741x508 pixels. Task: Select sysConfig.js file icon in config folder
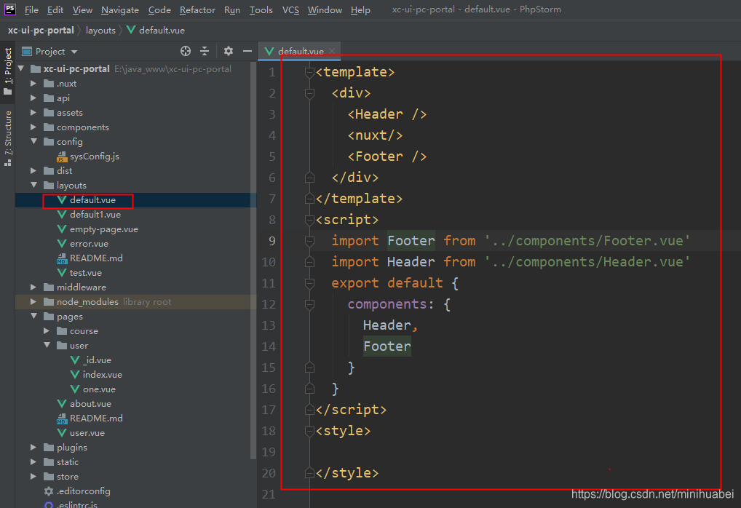coord(62,156)
